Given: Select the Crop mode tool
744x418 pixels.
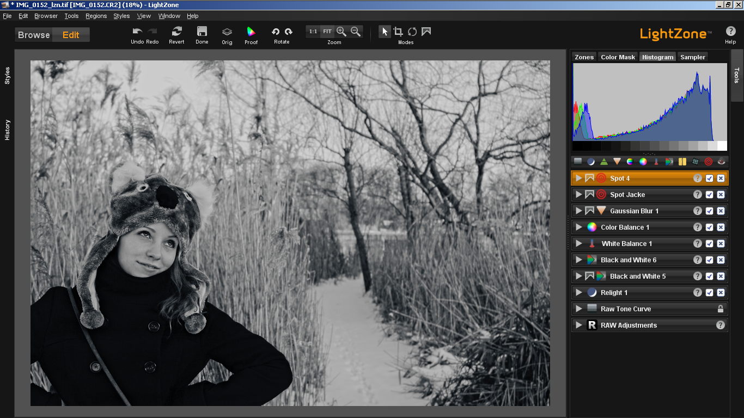Looking at the screenshot, I should pos(398,32).
